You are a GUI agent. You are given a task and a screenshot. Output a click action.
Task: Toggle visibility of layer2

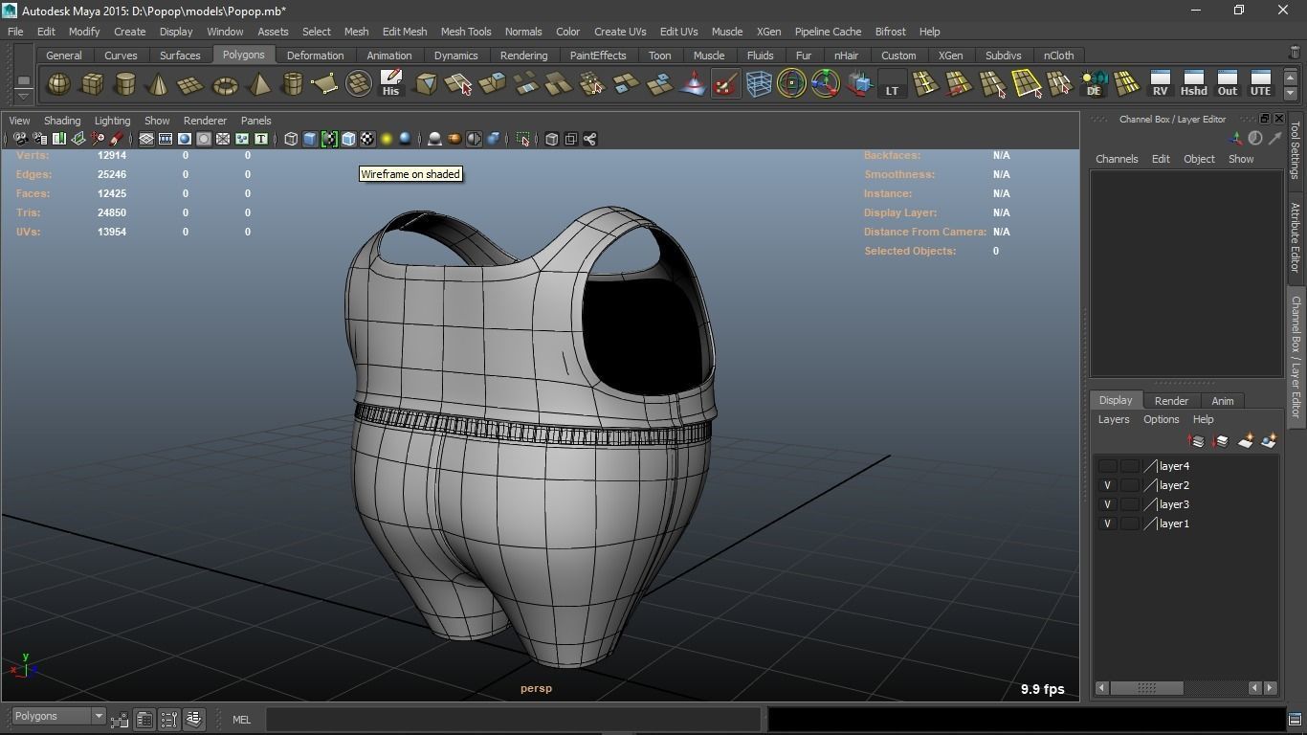pos(1107,485)
